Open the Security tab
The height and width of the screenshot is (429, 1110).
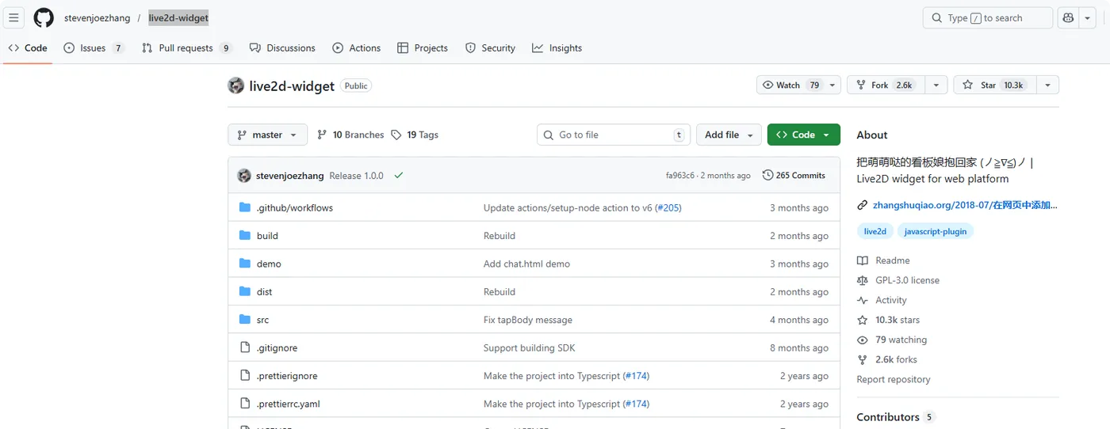pyautogui.click(x=490, y=48)
